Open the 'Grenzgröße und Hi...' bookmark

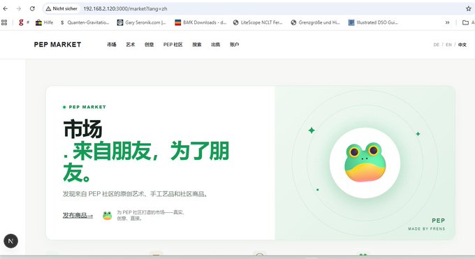315,22
